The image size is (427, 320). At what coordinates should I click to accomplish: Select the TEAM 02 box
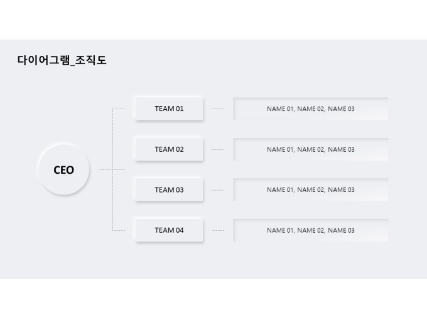(x=169, y=149)
